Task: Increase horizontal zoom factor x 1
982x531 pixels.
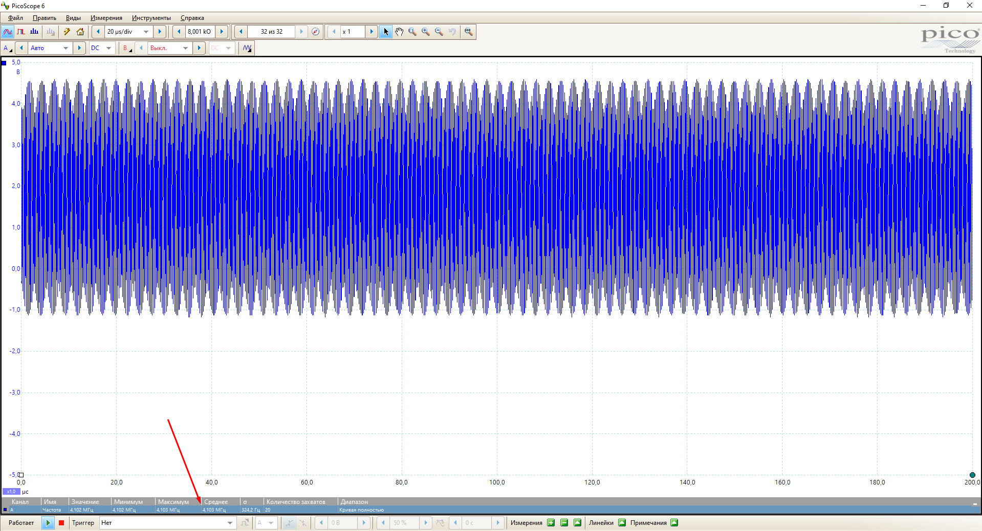Action: 372,32
